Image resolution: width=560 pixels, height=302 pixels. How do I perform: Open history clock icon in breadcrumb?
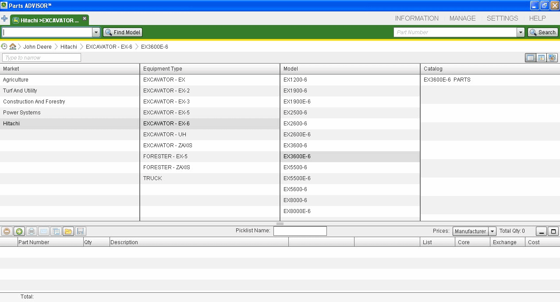pos(4,46)
